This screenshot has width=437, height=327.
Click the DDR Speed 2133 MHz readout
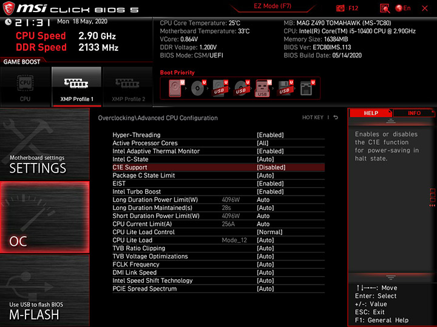(x=67, y=47)
